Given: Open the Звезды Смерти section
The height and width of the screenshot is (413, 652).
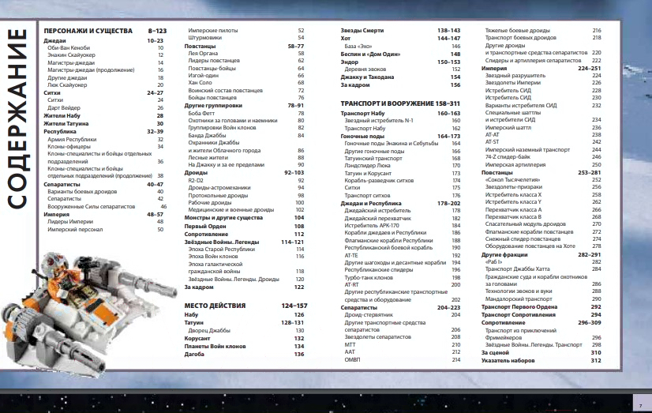Looking at the screenshot, I should click(x=362, y=29).
